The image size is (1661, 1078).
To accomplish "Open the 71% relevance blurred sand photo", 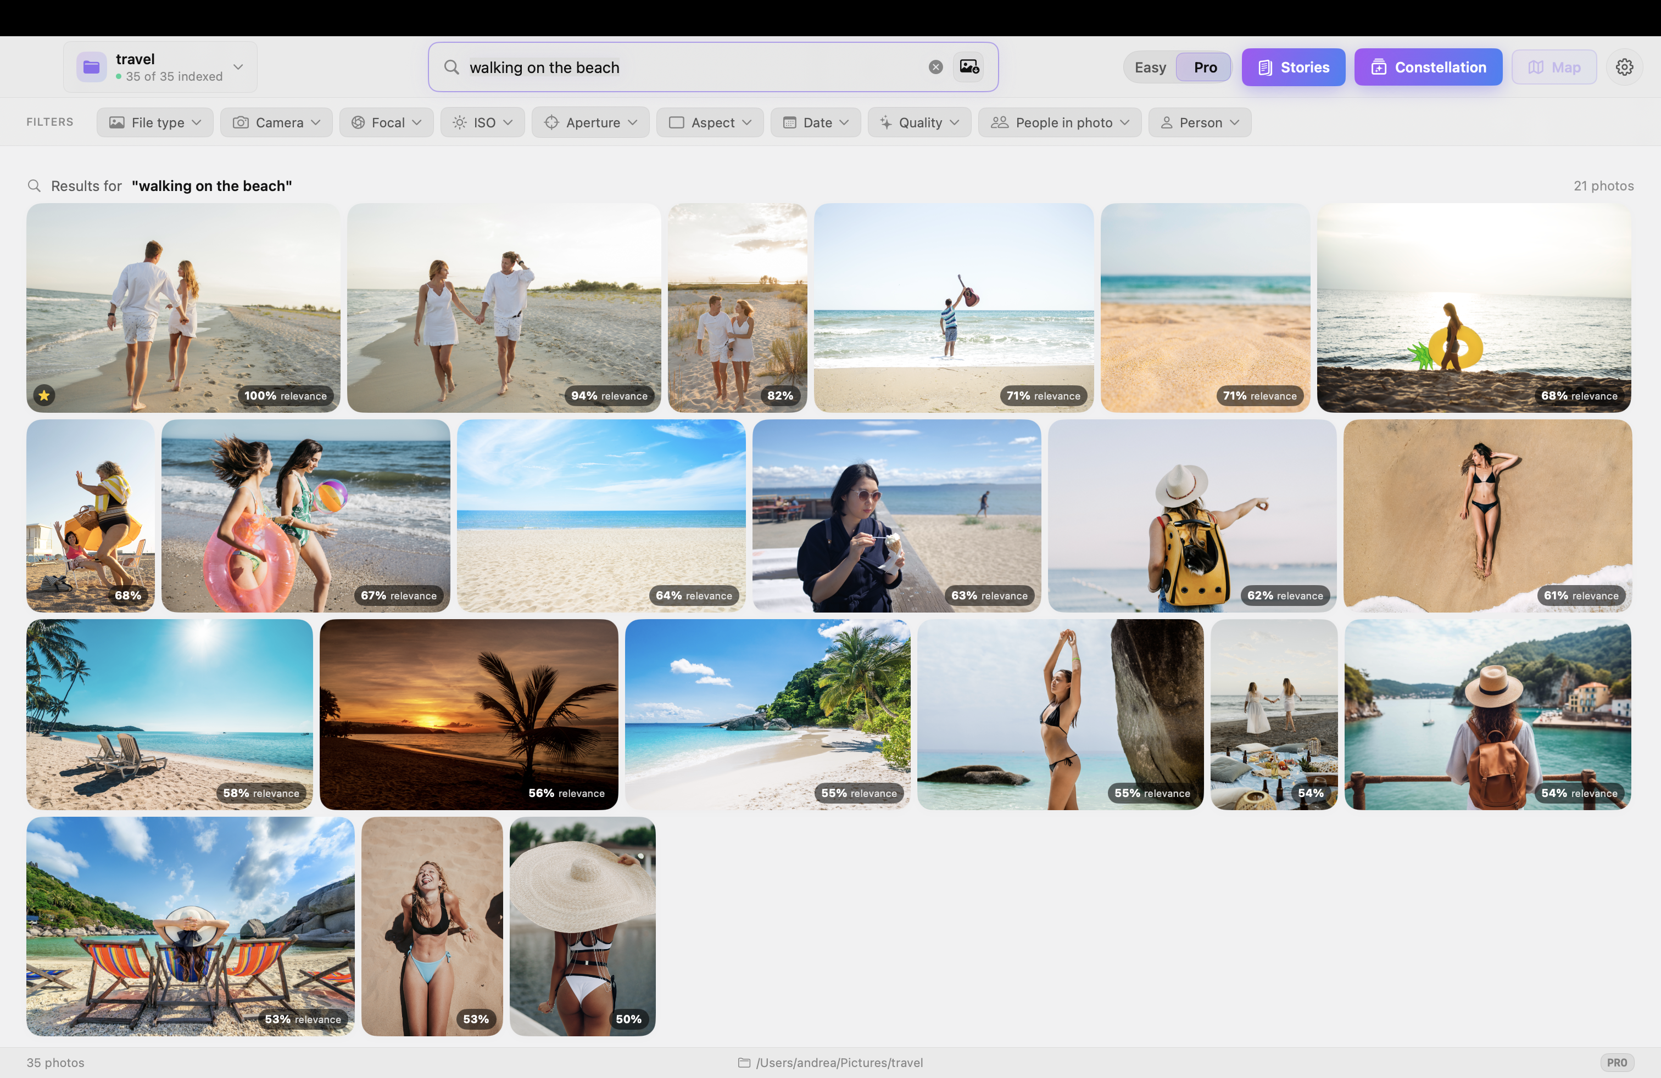I will [x=1205, y=307].
